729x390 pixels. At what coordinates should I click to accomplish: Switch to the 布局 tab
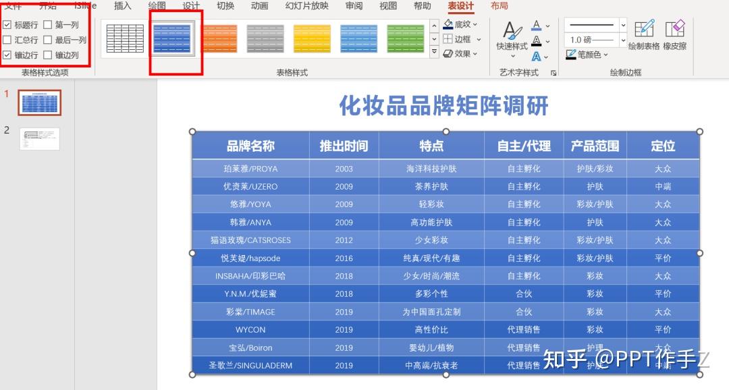pyautogui.click(x=500, y=5)
